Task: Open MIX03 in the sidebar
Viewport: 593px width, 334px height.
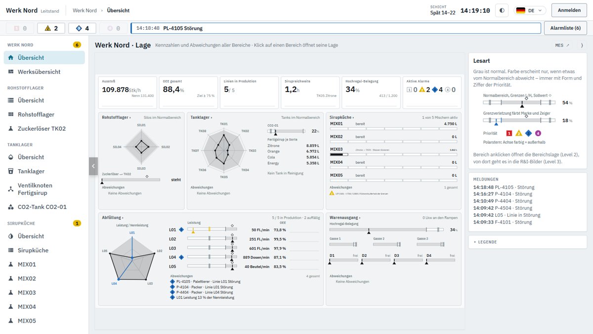Action: tap(44, 293)
